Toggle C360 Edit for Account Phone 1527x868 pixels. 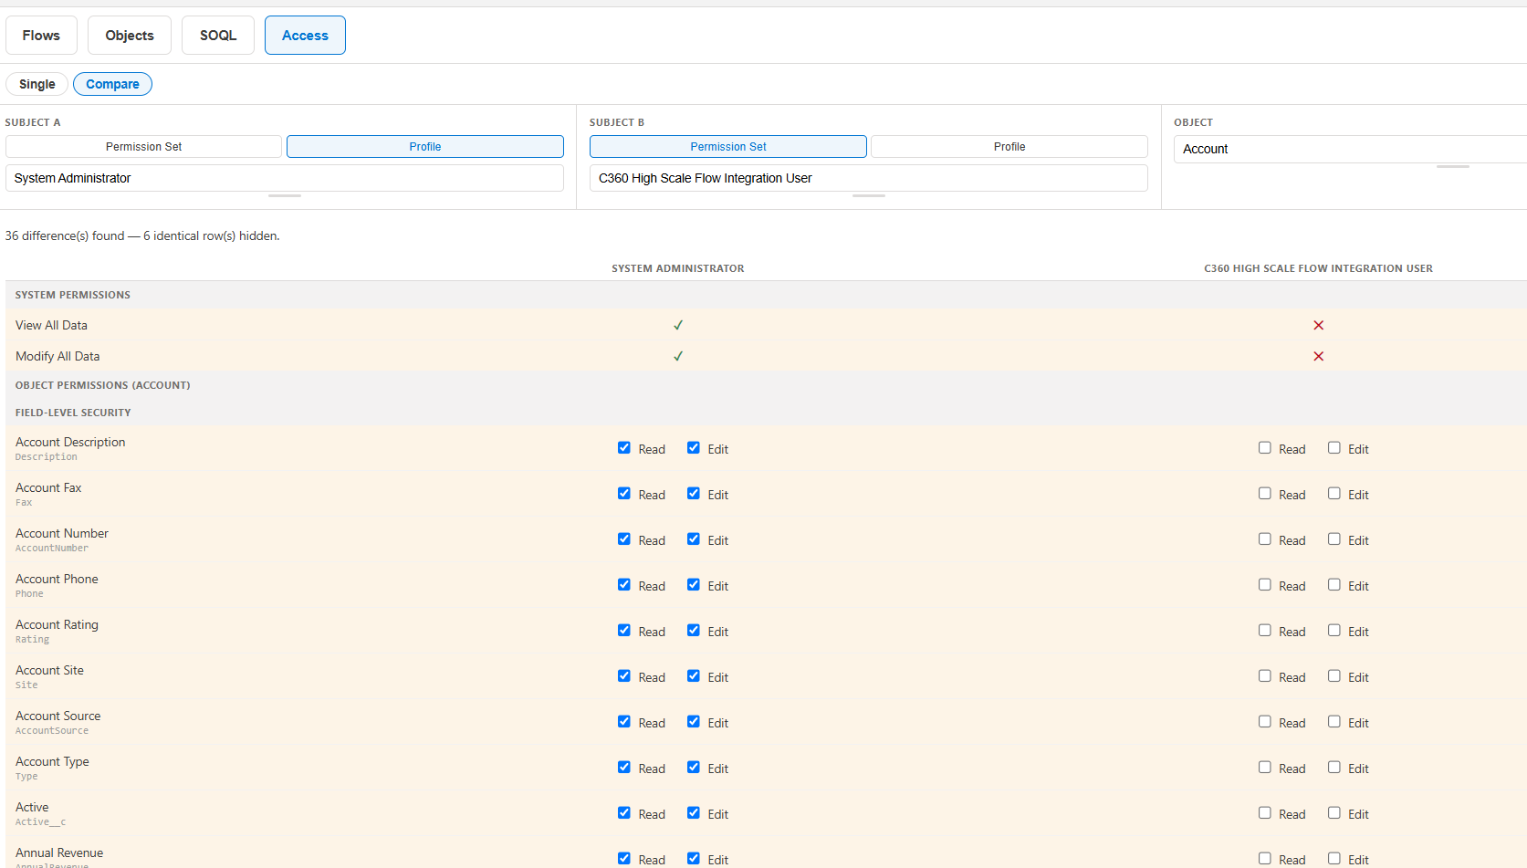point(1334,585)
